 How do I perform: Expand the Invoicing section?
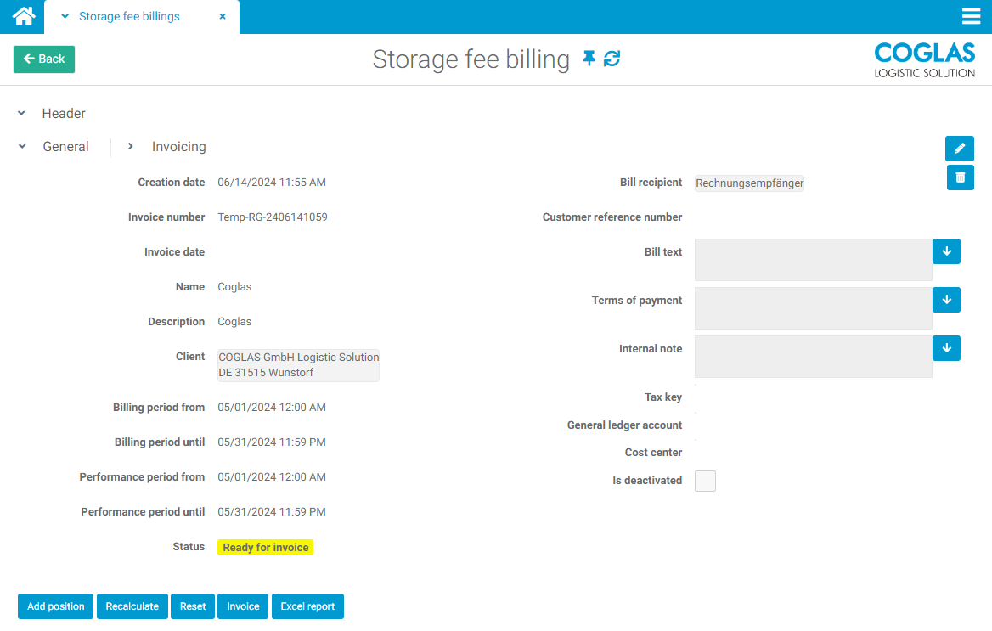[x=131, y=147]
